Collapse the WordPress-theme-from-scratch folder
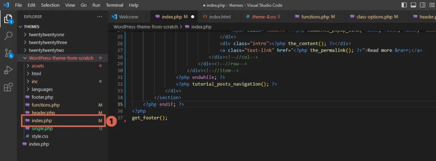The height and width of the screenshot is (161, 436). (61, 58)
